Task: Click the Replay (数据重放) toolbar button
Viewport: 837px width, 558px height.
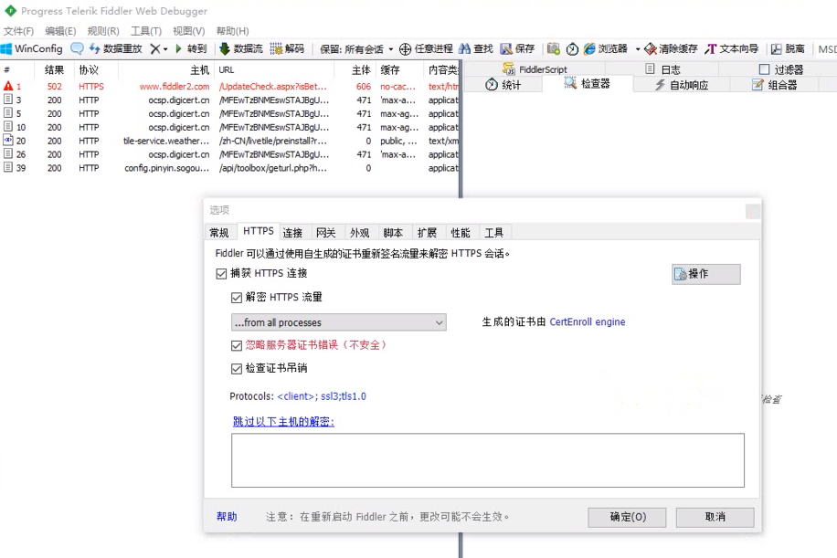Action: pyautogui.click(x=116, y=48)
